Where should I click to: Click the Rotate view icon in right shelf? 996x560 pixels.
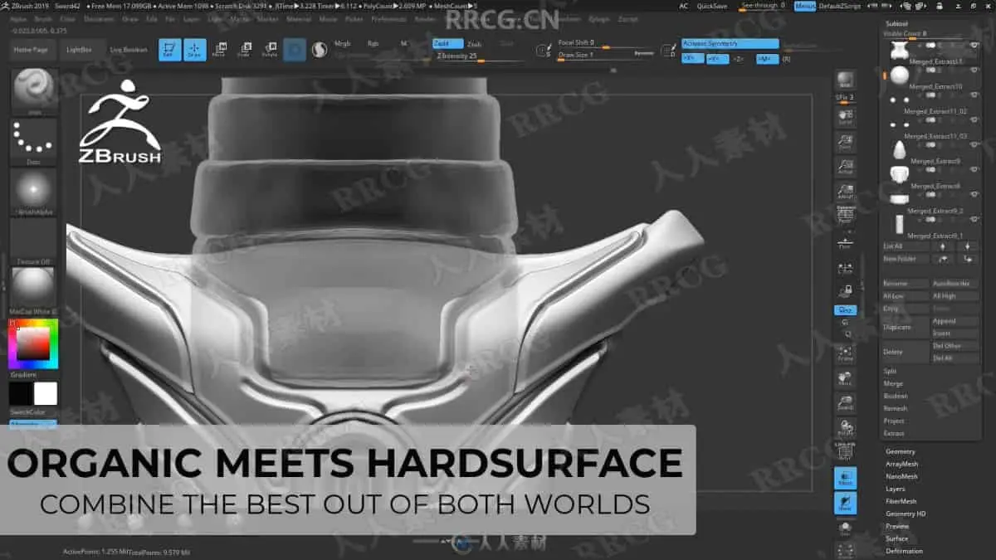[845, 428]
